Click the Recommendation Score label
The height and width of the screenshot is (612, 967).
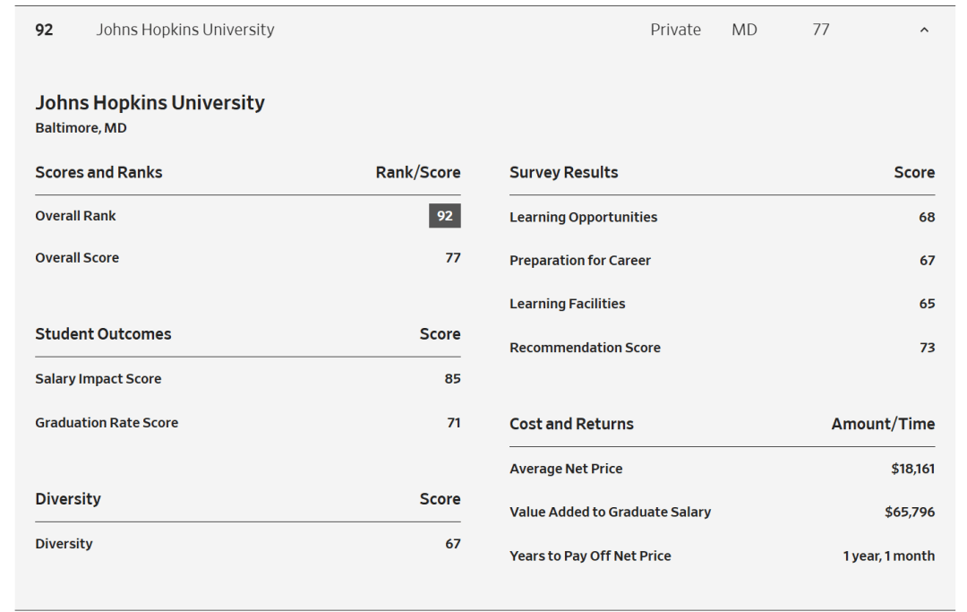(x=585, y=348)
